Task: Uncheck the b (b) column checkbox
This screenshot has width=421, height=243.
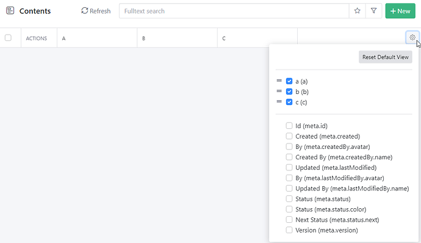Action: click(x=289, y=92)
